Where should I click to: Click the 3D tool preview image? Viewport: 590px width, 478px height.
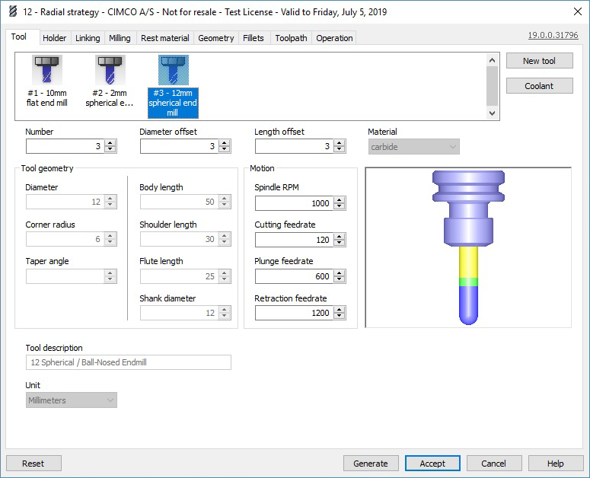point(468,247)
